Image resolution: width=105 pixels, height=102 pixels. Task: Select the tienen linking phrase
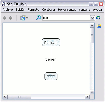pyautogui.click(x=51, y=59)
